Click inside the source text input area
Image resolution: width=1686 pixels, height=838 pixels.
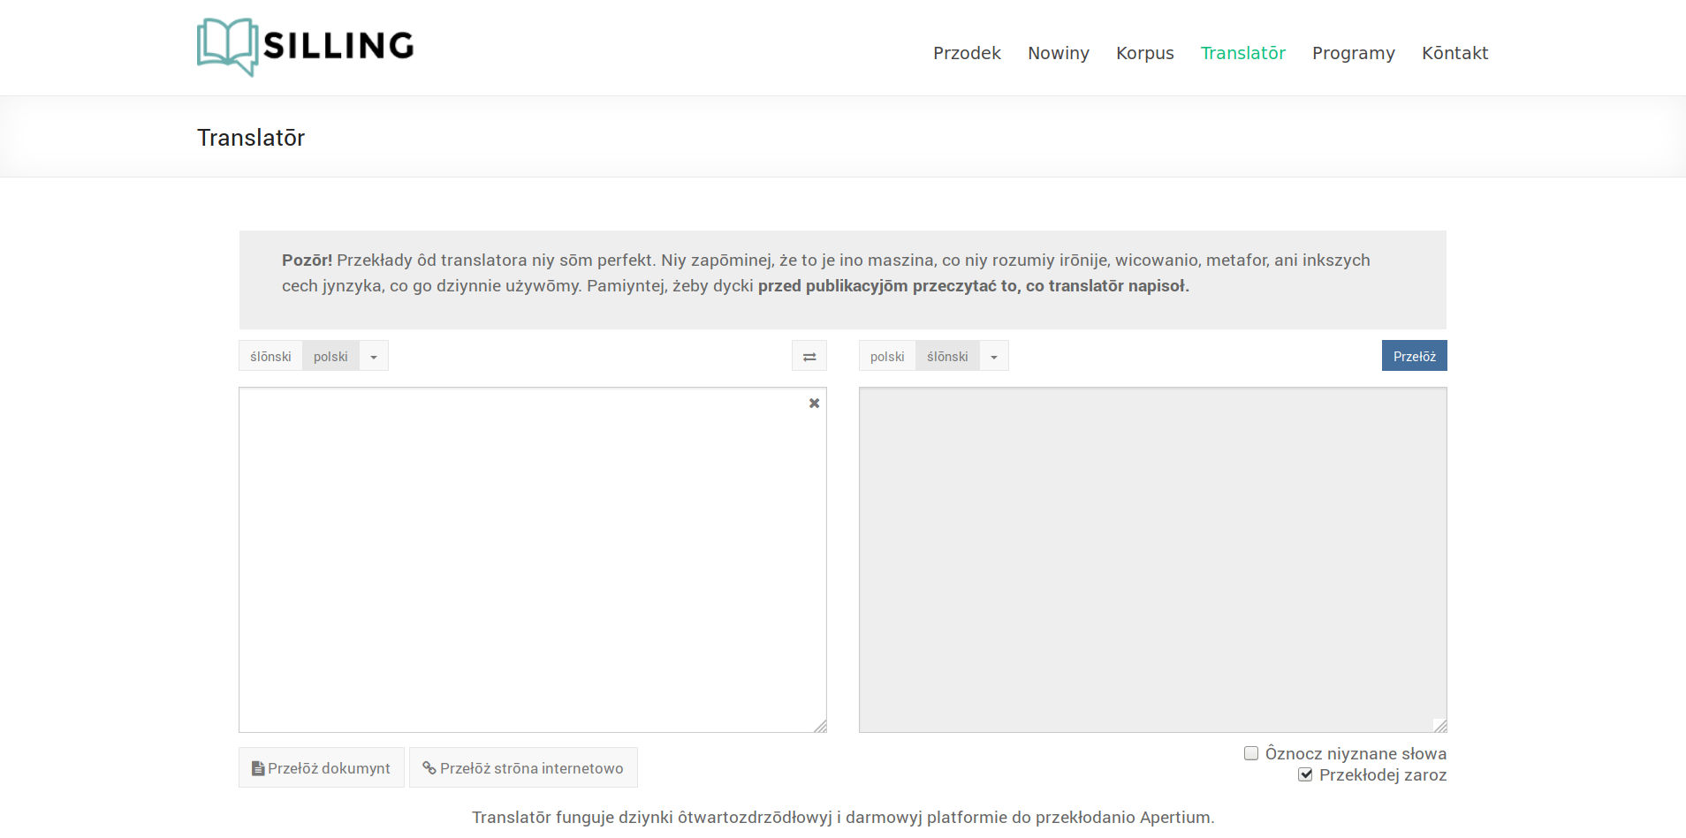pyautogui.click(x=530, y=556)
